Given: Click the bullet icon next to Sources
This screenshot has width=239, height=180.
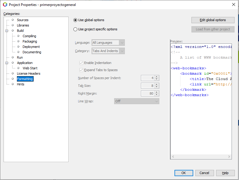Looking at the screenshot, I should (x=13, y=20).
